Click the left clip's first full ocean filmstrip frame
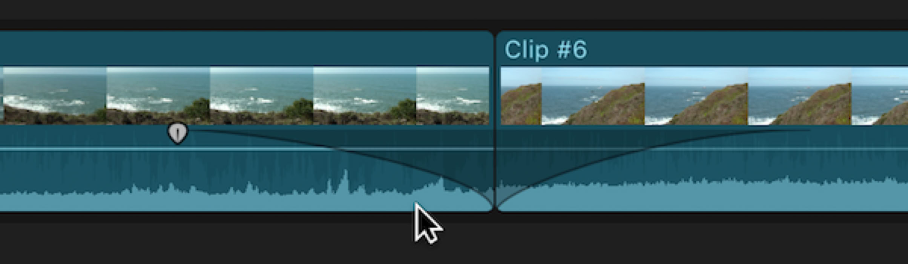 (55, 96)
